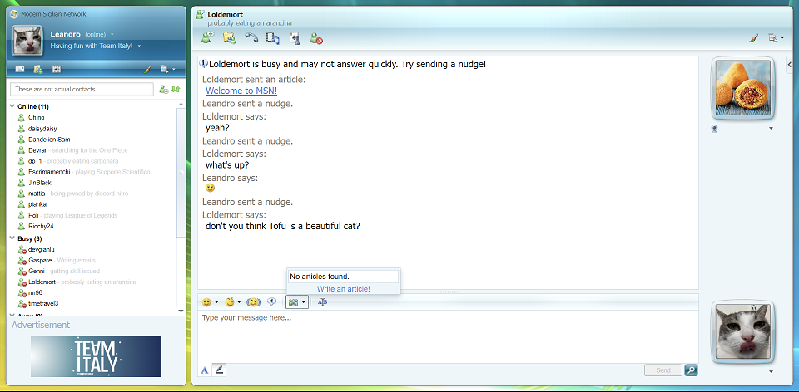Switch to handwriting pen mode

click(219, 370)
